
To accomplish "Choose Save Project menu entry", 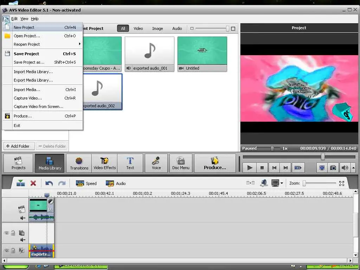I will click(x=43, y=54).
